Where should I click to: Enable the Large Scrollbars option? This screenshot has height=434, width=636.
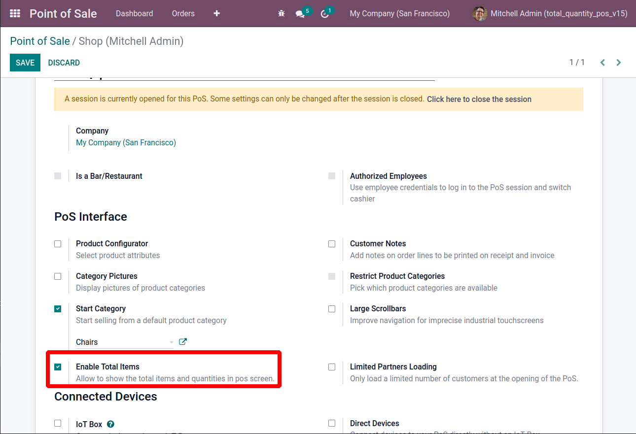tap(332, 309)
